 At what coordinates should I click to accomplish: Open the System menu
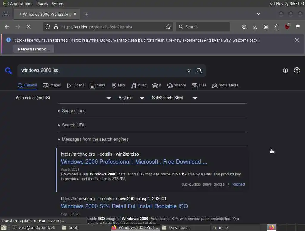(x=58, y=4)
